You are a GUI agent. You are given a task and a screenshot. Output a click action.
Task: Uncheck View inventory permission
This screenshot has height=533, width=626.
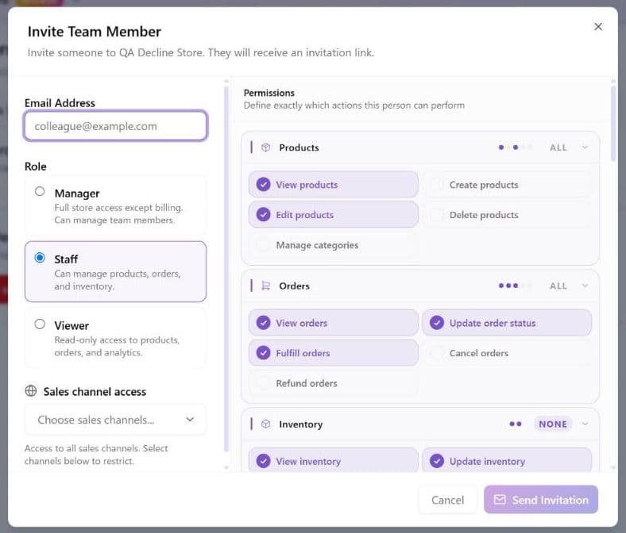click(334, 461)
